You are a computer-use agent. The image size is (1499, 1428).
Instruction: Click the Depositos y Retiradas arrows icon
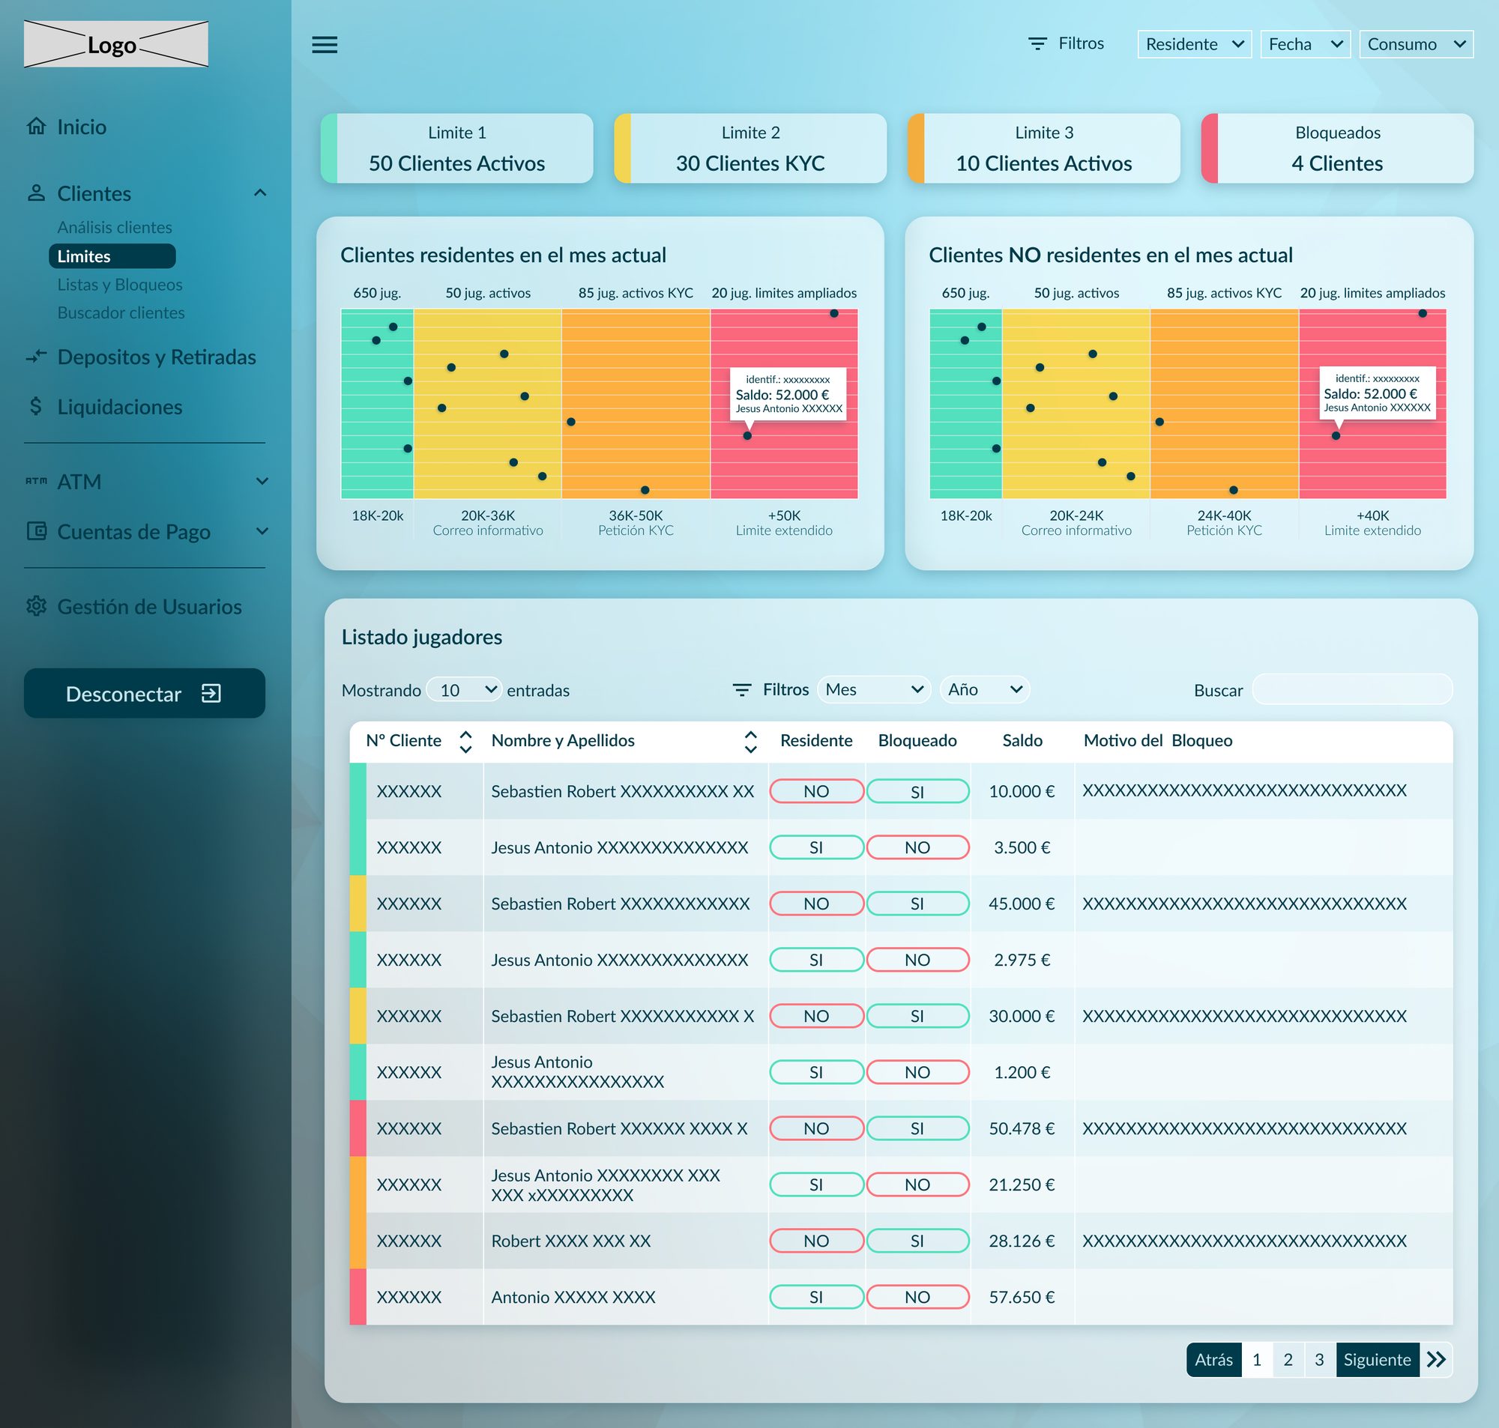[x=36, y=356]
